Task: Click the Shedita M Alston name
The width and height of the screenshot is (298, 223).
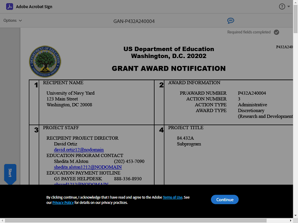Action: [71, 161]
